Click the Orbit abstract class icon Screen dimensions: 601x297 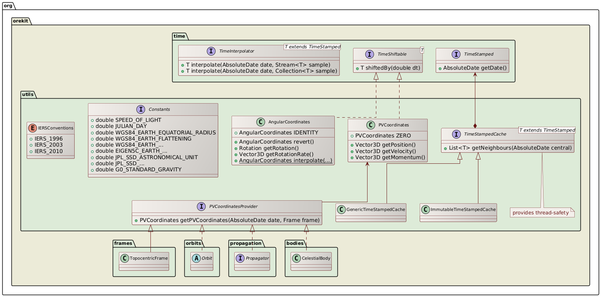[x=195, y=258]
